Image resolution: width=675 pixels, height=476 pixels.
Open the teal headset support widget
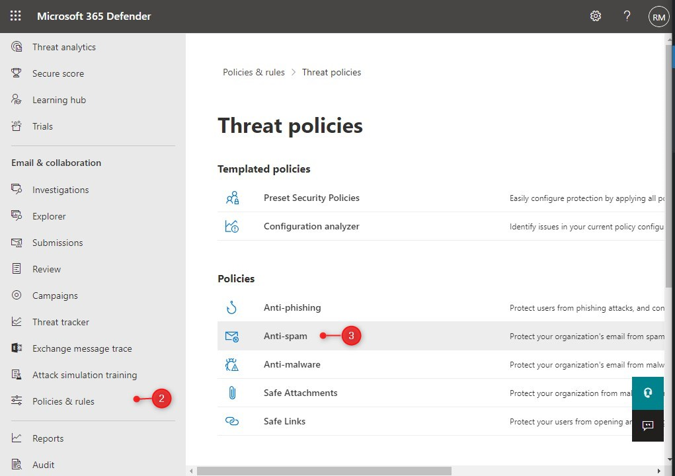point(648,393)
